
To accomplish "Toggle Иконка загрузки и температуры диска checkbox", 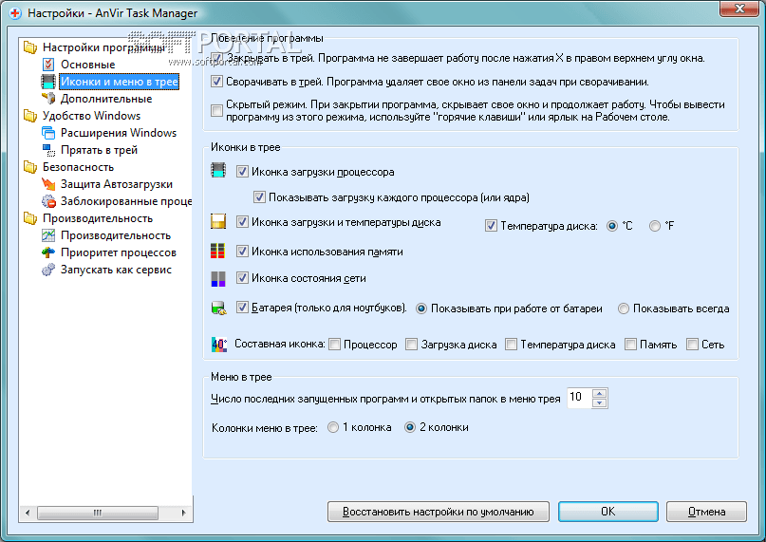I will (x=242, y=222).
